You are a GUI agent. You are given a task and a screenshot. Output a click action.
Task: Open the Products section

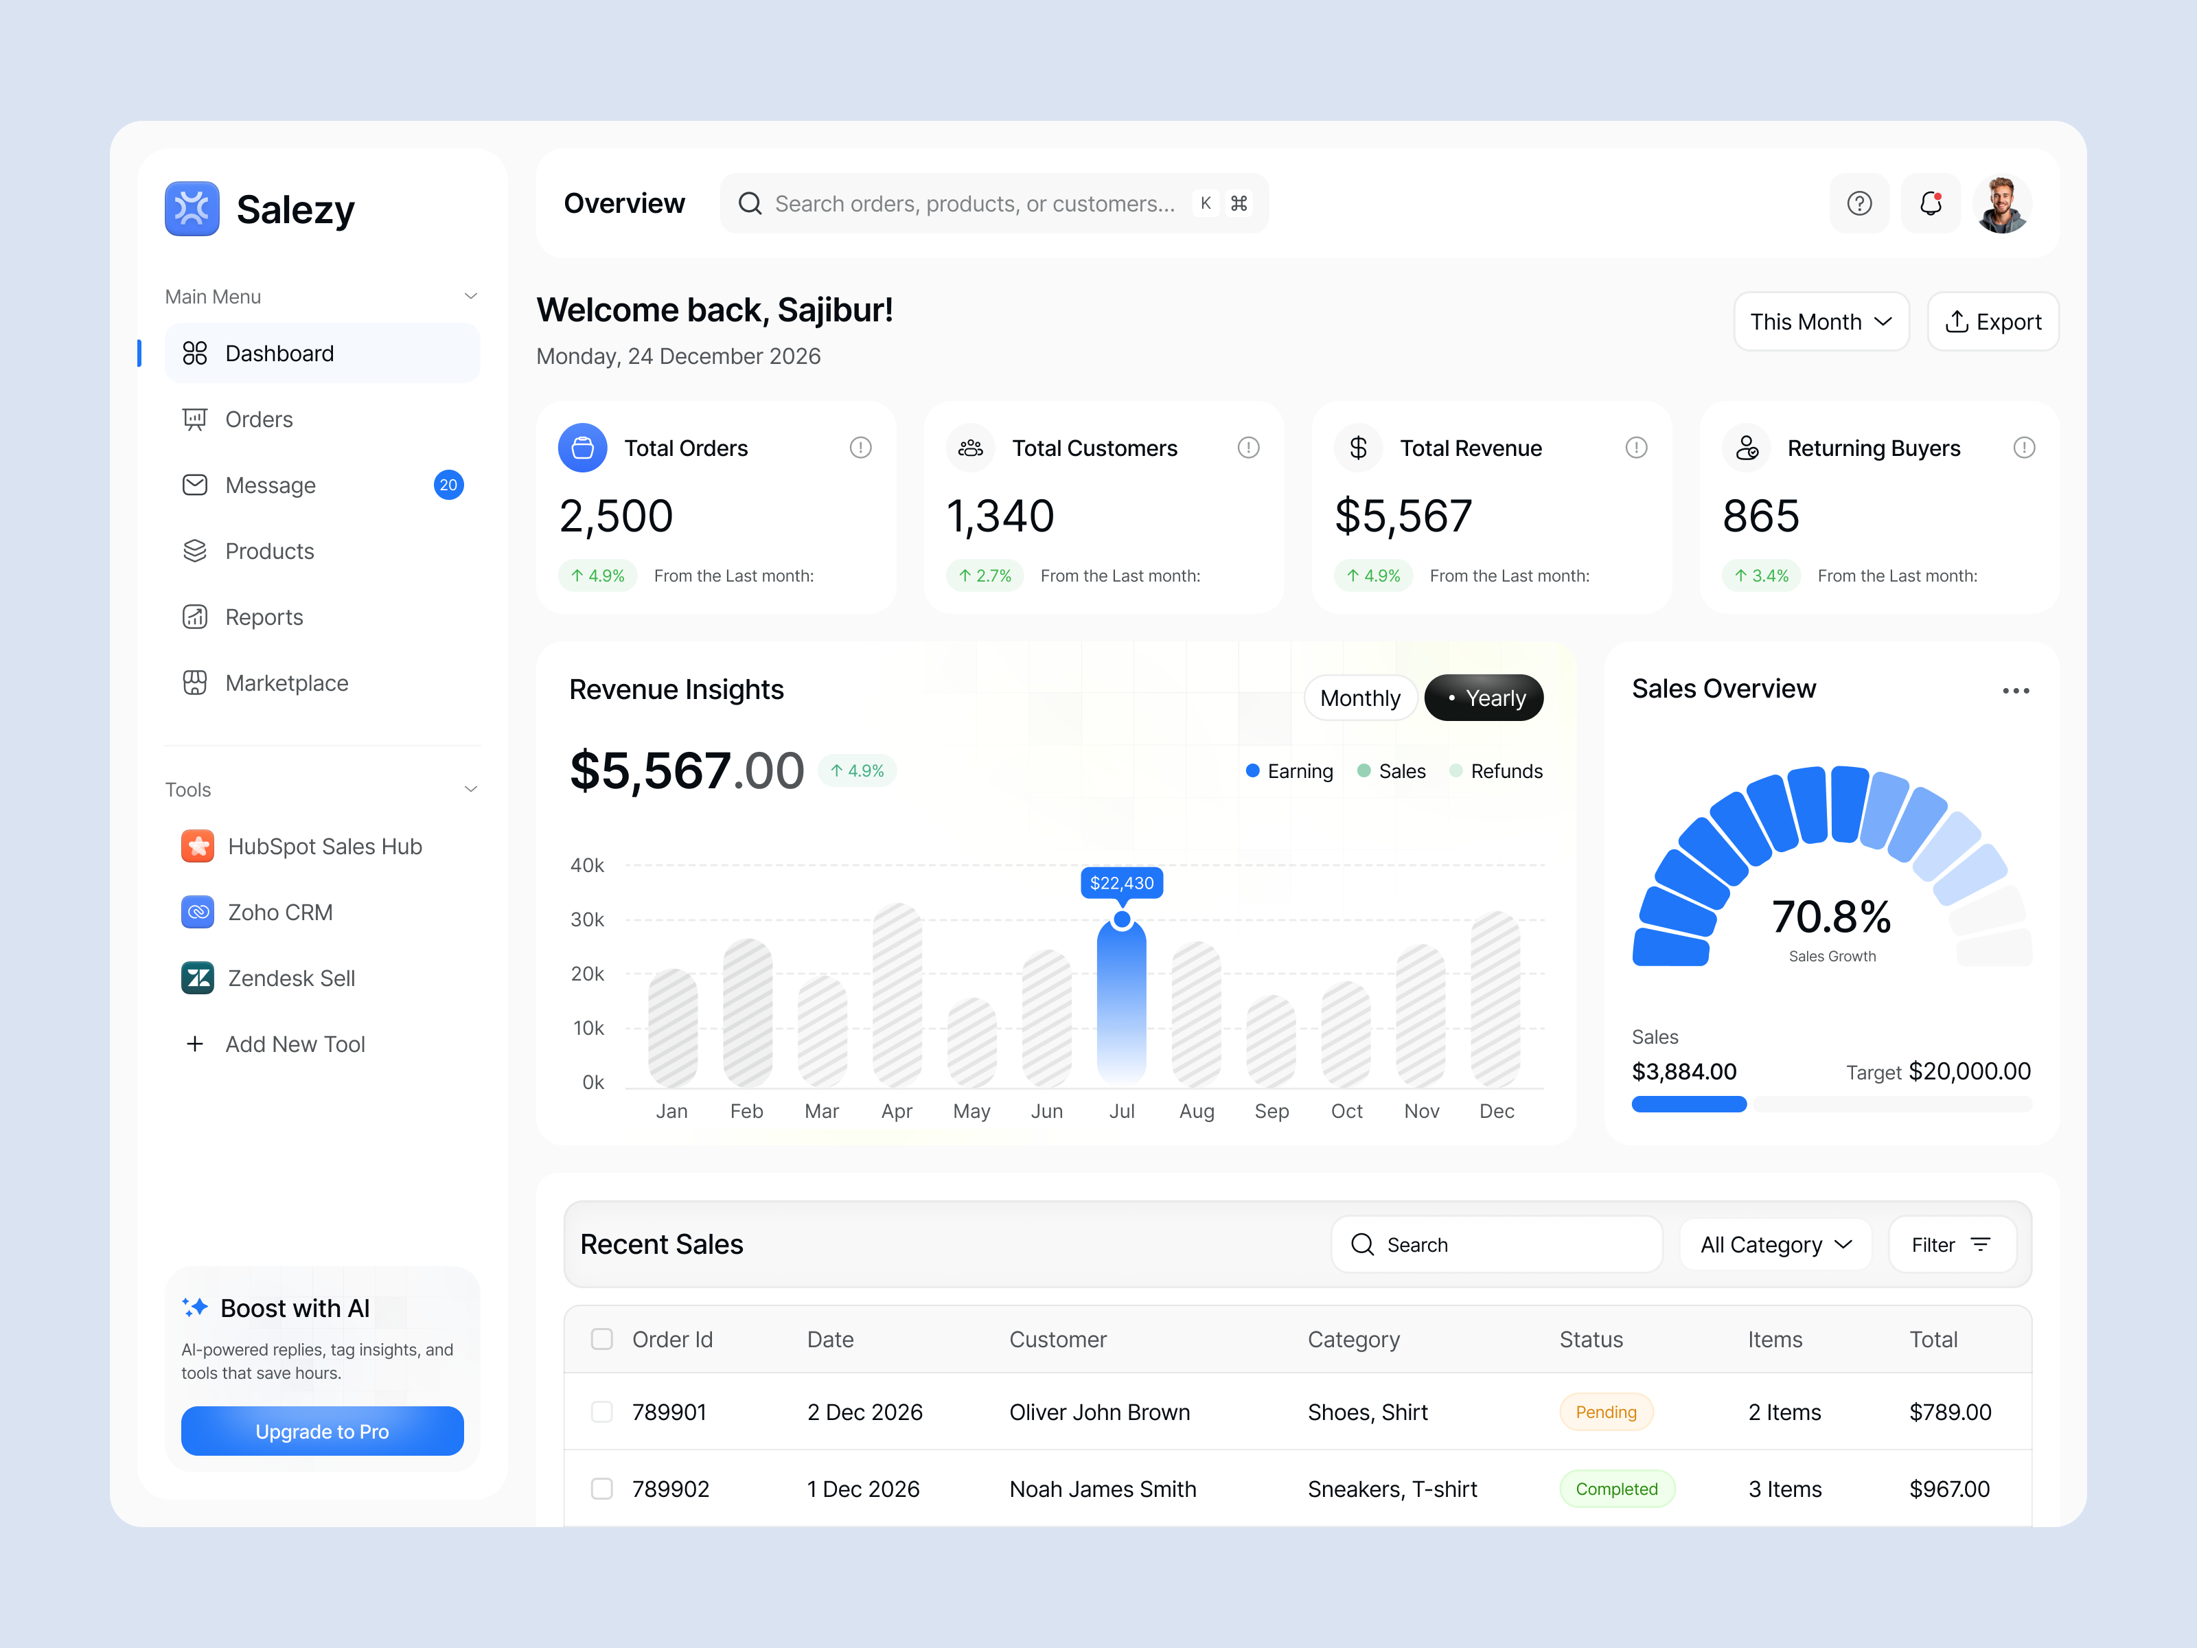tap(269, 550)
